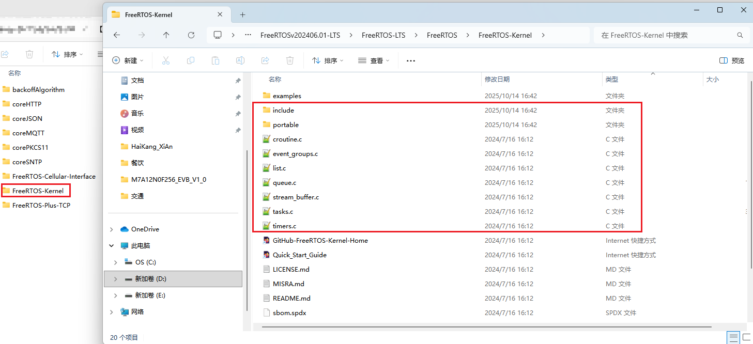Viewport: 753px width, 344px height.
Task: Click the Copy icon in toolbar
Action: click(191, 60)
